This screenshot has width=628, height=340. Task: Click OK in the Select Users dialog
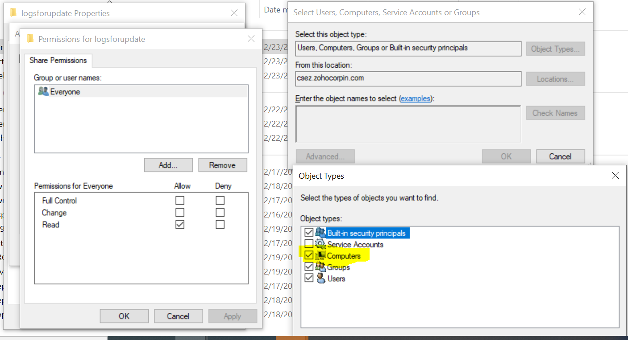506,156
